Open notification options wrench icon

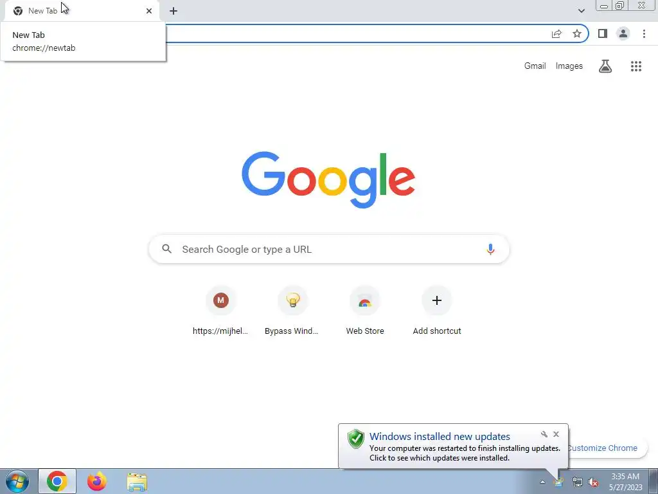[x=544, y=434]
